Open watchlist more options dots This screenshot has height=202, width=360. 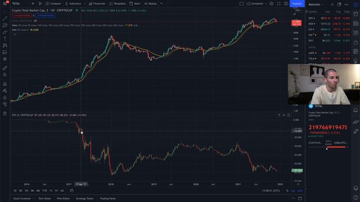tap(346, 4)
